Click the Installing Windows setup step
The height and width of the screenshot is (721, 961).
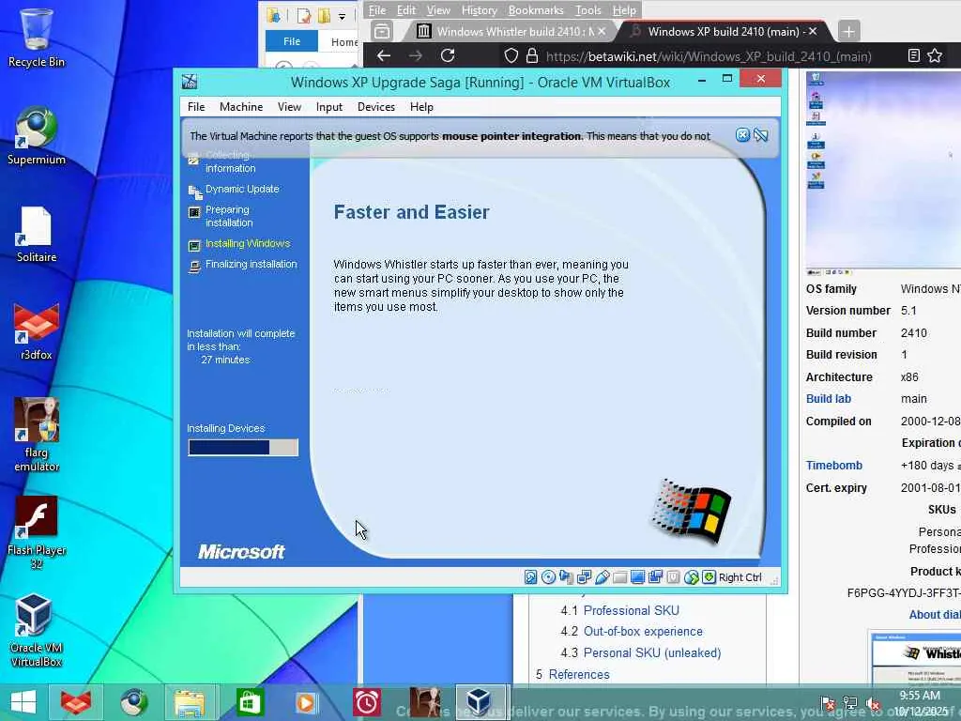[248, 243]
